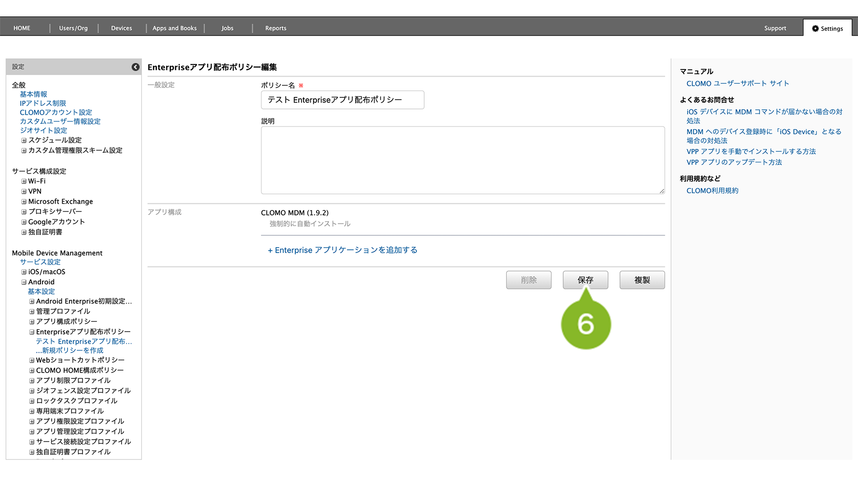Expand the Googleアカウント node
858x482 pixels.
(24, 222)
